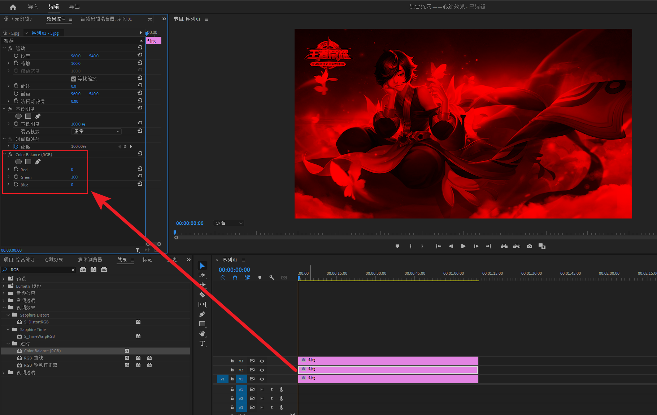Uncheck the 等比缩放 checkbox

[74, 79]
